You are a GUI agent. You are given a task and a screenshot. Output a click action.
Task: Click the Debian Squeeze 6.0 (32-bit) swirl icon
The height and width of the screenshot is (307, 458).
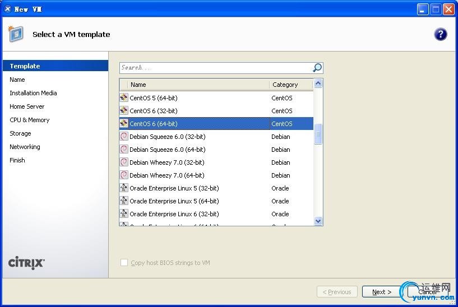tap(124, 136)
